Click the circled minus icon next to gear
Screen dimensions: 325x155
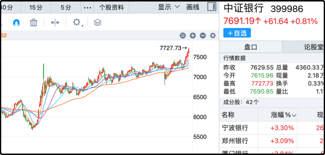(x=203, y=36)
